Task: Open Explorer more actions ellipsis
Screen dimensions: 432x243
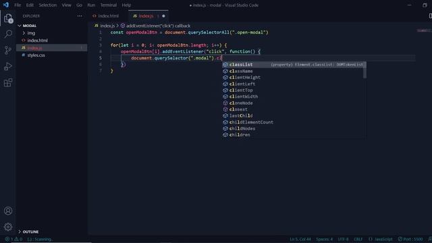Action: pos(80,16)
